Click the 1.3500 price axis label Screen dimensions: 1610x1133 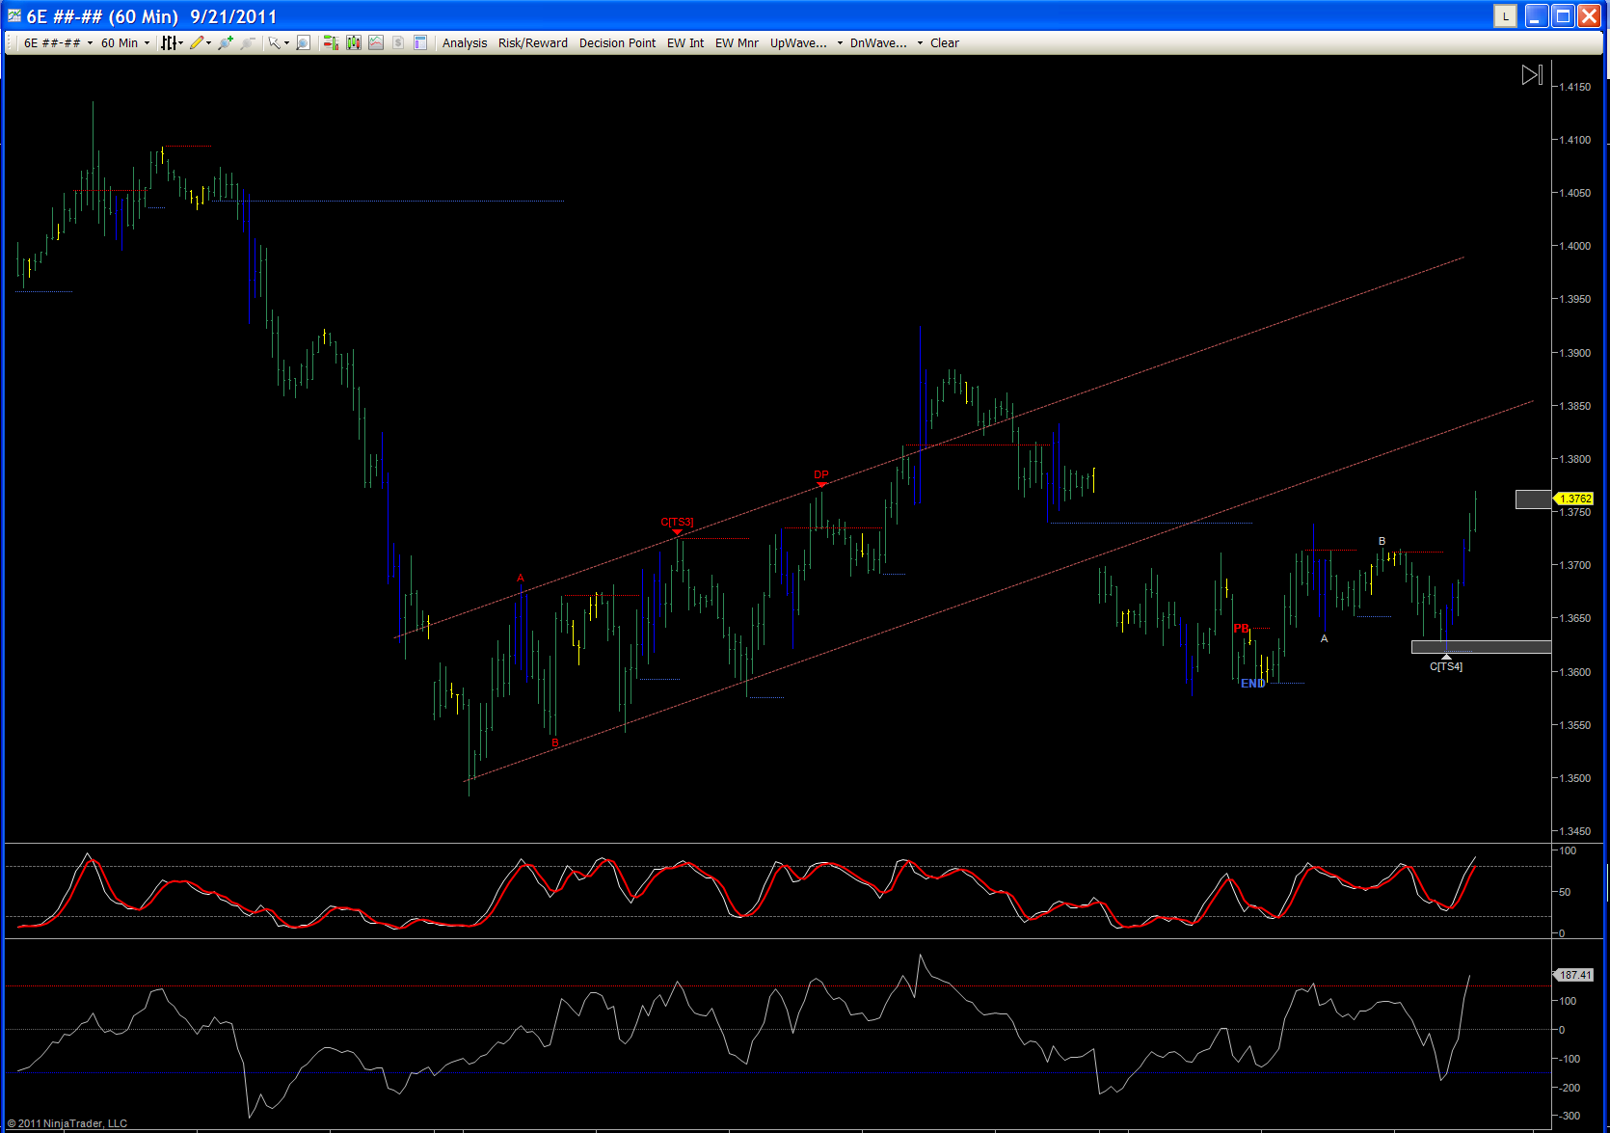tap(1575, 778)
